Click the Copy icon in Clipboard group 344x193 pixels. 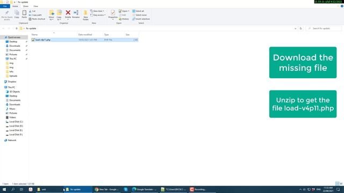(x=17, y=14)
